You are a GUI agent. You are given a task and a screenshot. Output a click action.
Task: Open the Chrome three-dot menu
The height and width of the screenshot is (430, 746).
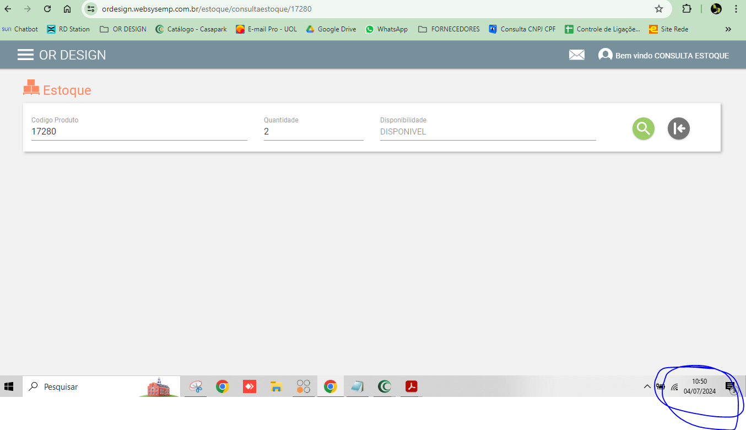tap(736, 9)
